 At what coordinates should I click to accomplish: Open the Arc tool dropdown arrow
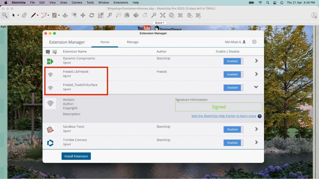click(48, 15)
